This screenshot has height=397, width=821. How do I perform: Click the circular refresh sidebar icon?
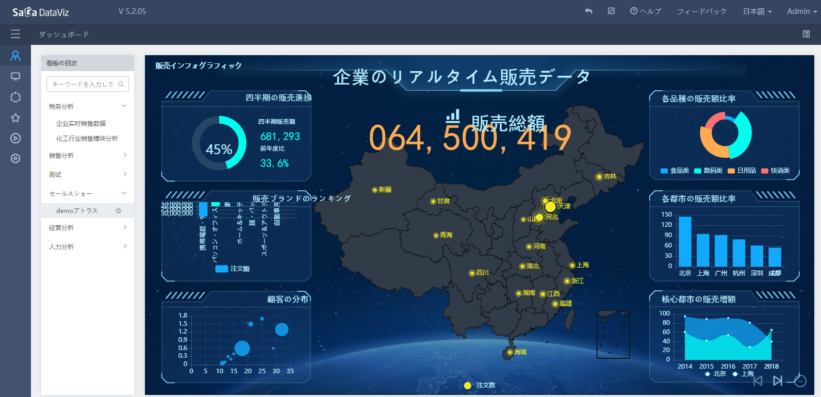pyautogui.click(x=15, y=97)
